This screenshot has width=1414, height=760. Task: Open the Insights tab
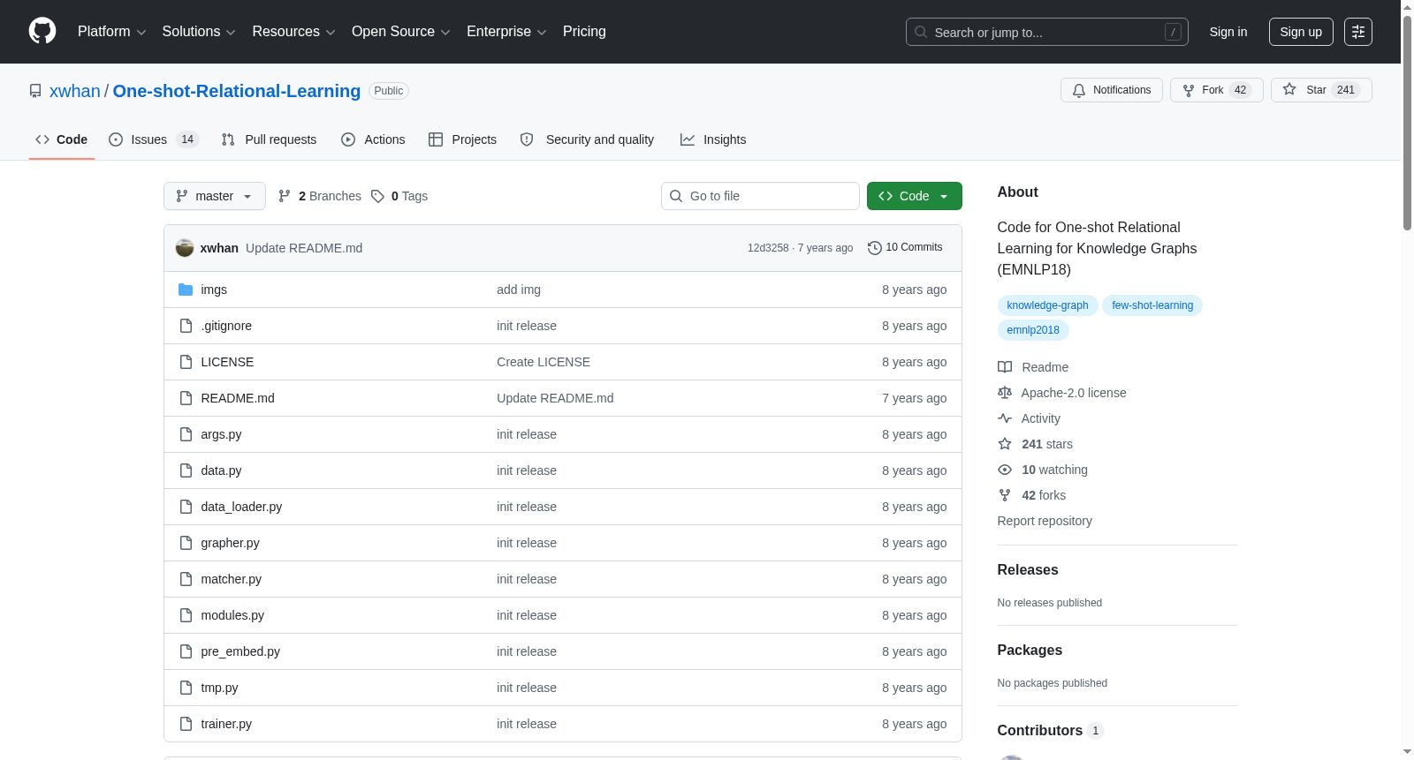pyautogui.click(x=713, y=139)
